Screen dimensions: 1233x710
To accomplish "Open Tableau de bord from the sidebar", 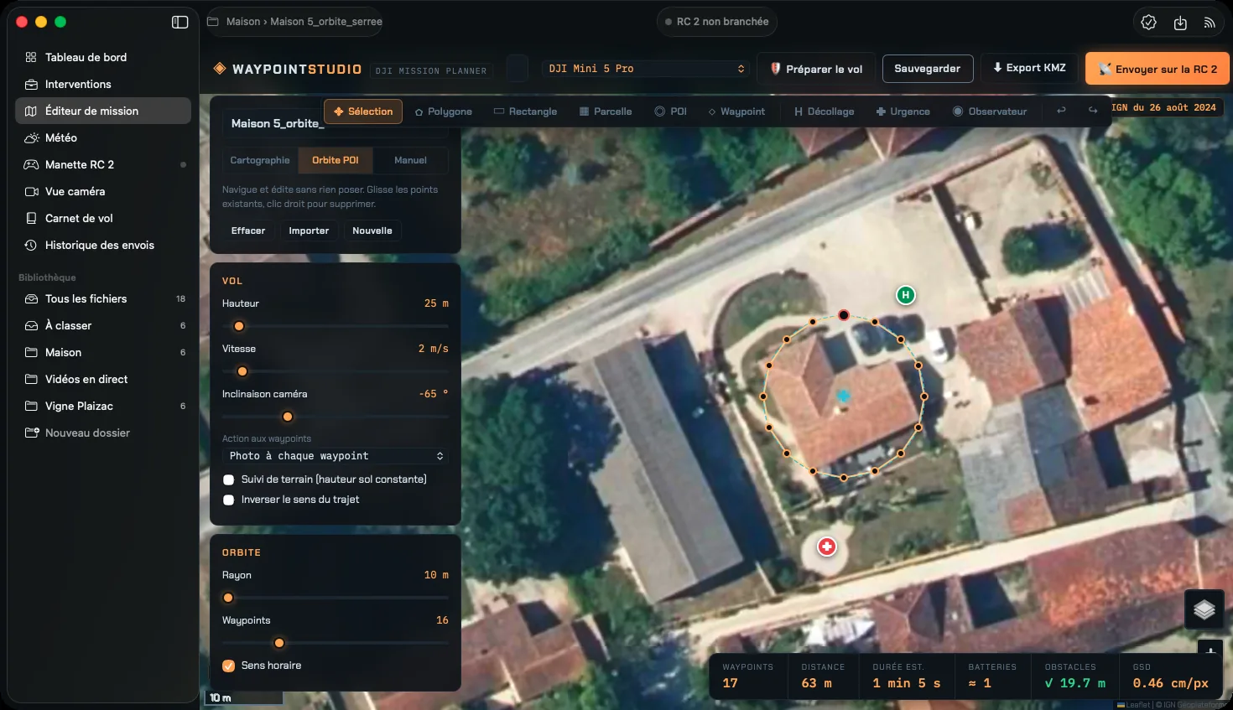I will point(103,57).
